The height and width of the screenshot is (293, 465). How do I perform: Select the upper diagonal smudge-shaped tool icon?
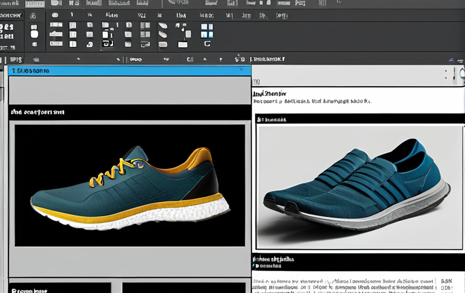pos(163,26)
